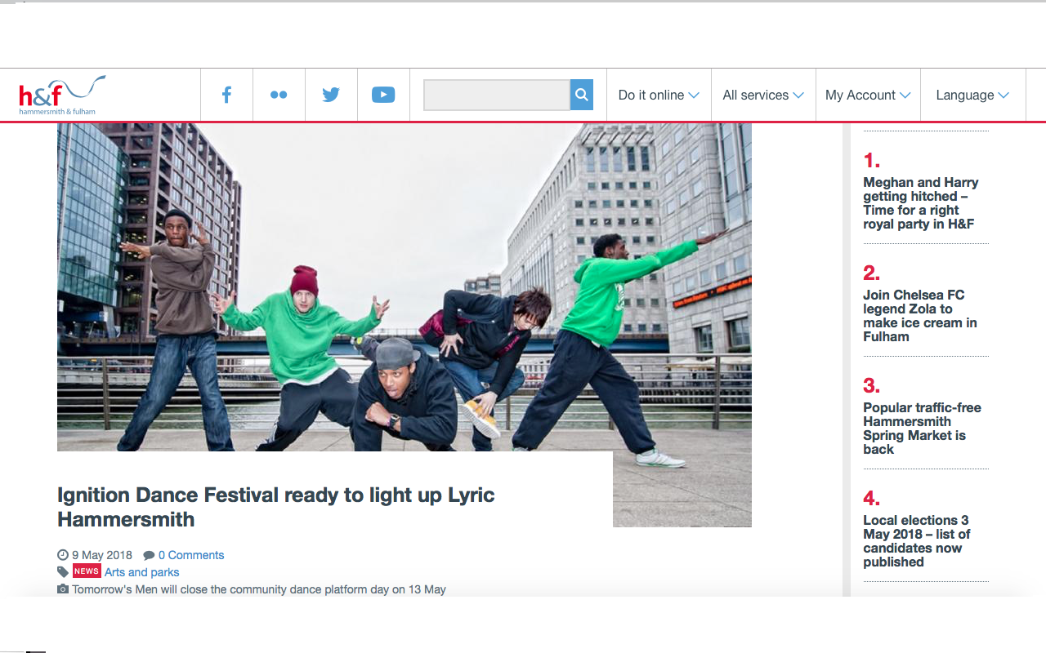The width and height of the screenshot is (1046, 653).
Task: Visit the YouTube channel icon
Action: [x=383, y=95]
